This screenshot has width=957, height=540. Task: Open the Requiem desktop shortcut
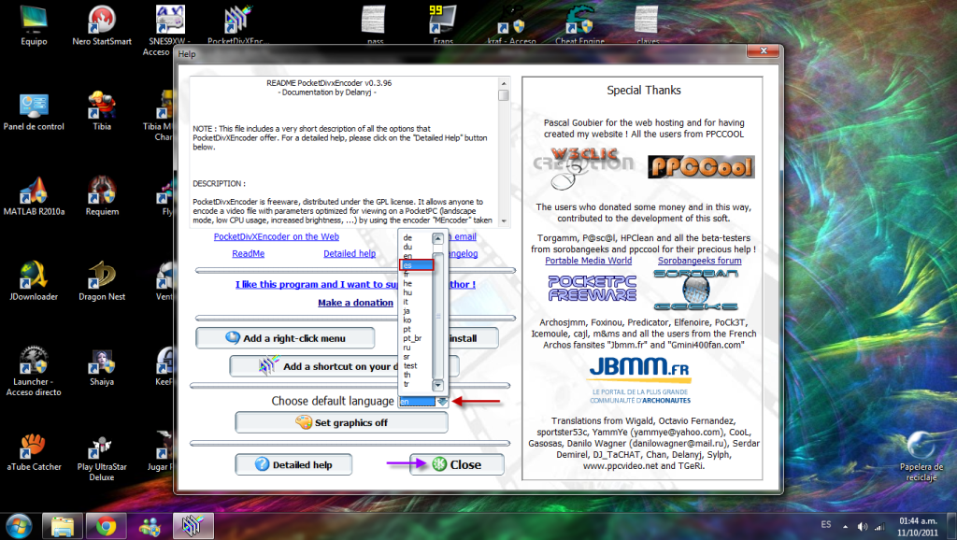(x=102, y=196)
